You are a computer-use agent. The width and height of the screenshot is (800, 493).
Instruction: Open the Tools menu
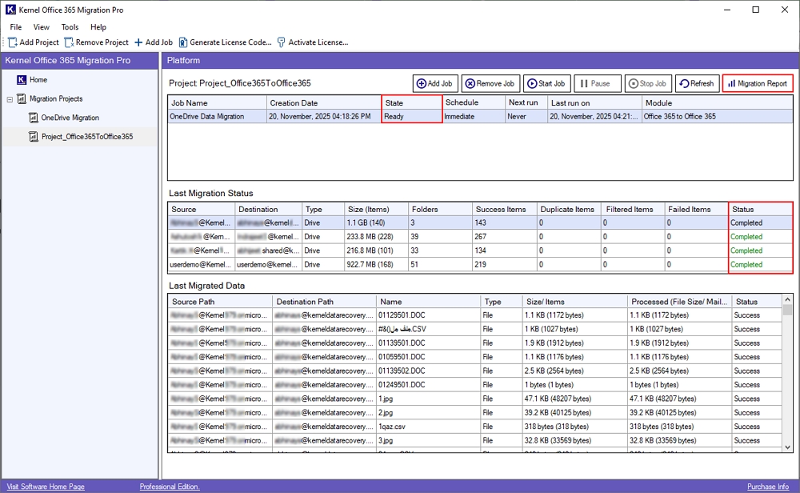[x=70, y=27]
